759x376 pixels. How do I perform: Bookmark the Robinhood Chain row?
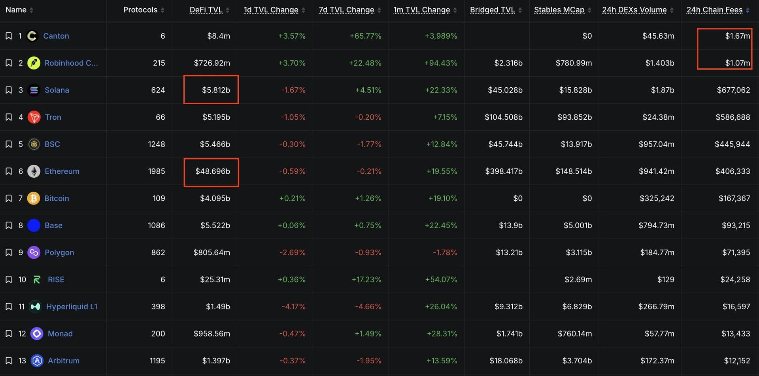coord(8,63)
